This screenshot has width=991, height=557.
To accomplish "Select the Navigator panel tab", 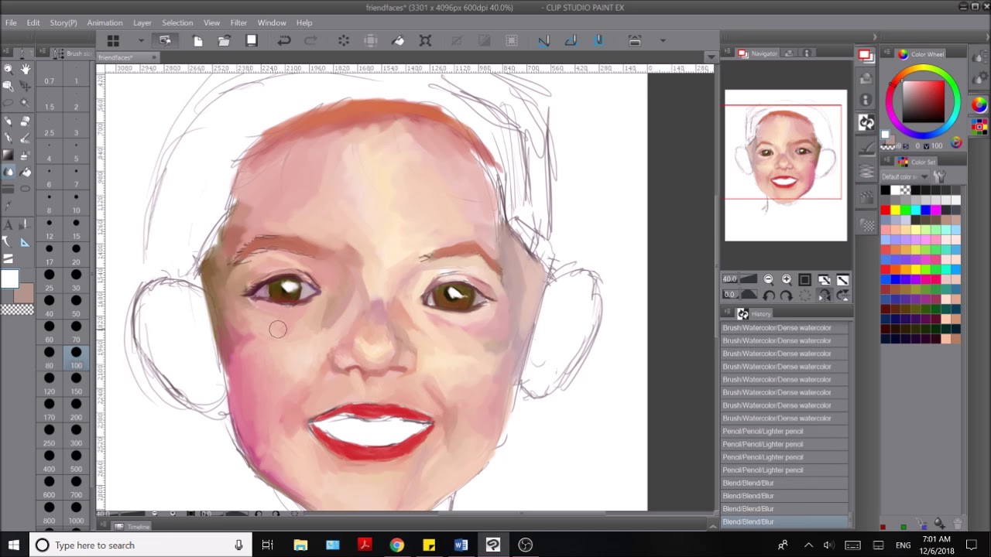I will pos(757,53).
